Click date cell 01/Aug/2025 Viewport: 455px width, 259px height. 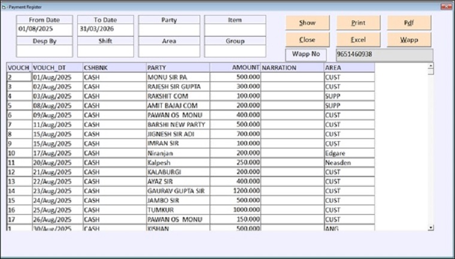tap(57, 77)
